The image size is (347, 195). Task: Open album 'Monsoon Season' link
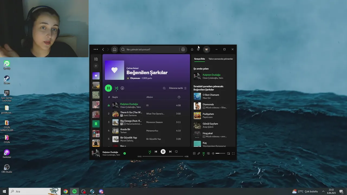click(155, 122)
